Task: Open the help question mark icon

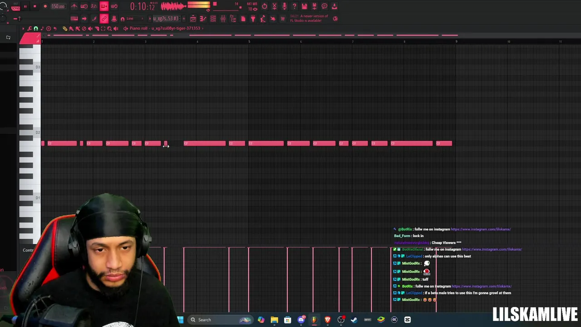Action: click(294, 6)
